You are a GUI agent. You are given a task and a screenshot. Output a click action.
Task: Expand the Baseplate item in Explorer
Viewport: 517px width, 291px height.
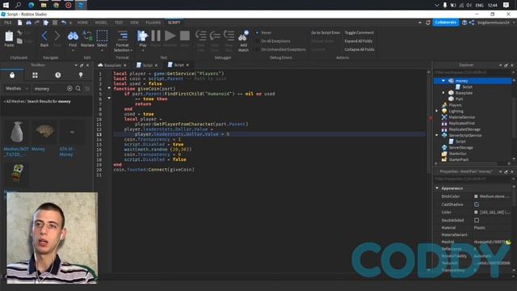tap(443, 93)
